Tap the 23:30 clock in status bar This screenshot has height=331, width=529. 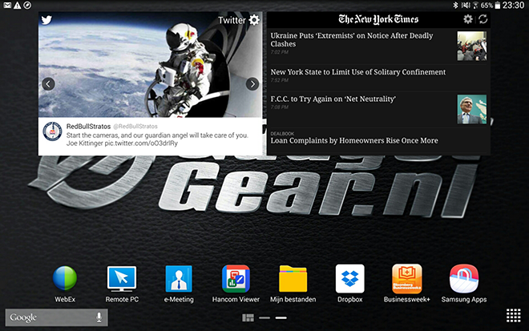(513, 5)
